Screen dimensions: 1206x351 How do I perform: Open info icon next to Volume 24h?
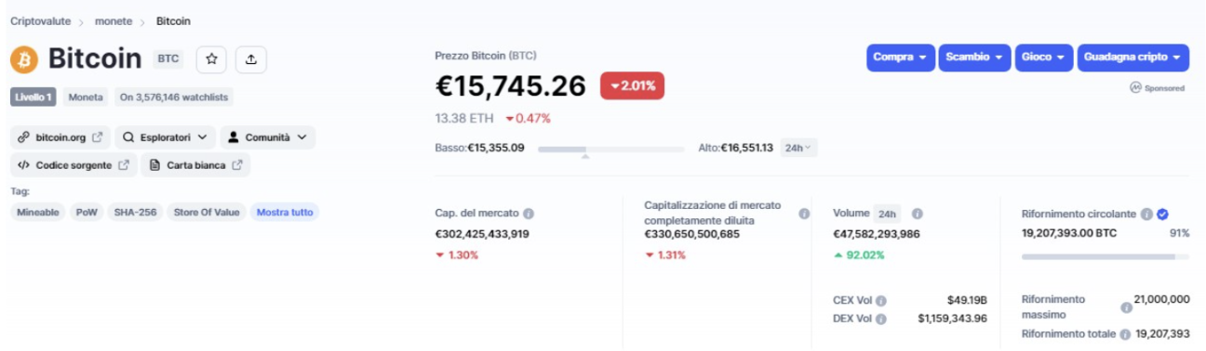pyautogui.click(x=917, y=214)
